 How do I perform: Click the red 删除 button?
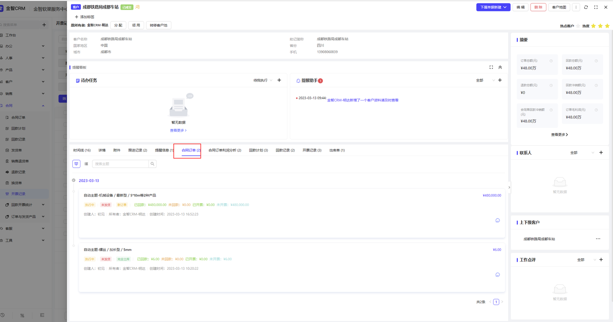(x=538, y=7)
